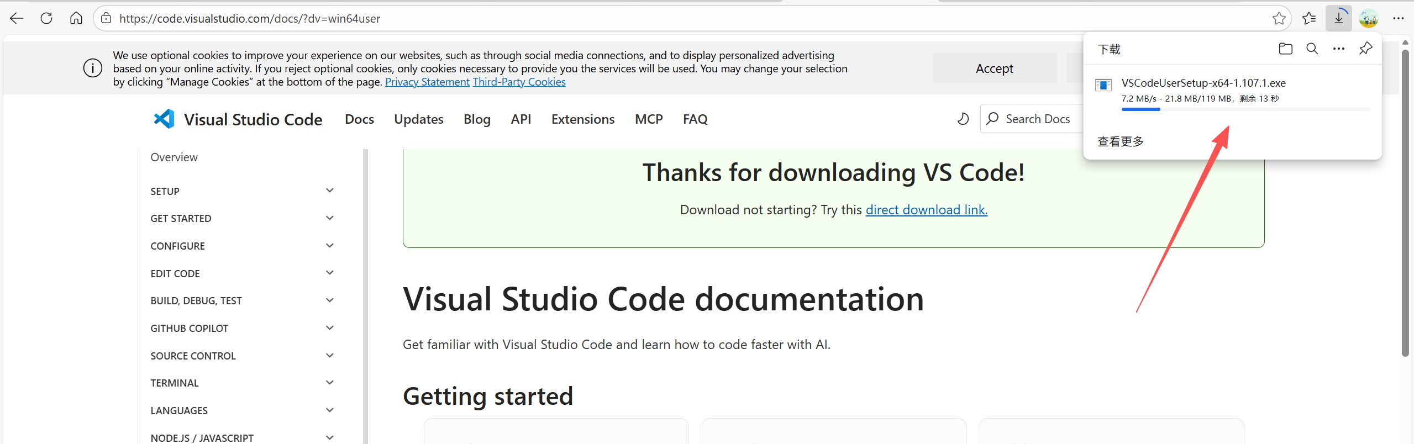Click the Getting started heading
The width and height of the screenshot is (1414, 444).
point(488,396)
